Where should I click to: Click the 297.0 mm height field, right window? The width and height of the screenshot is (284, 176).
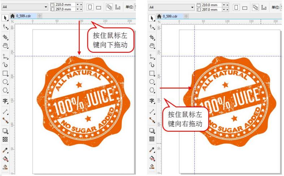pyautogui.click(x=212, y=9)
